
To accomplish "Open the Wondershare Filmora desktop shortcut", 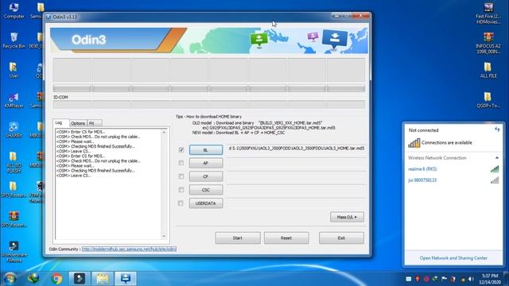I will (x=14, y=252).
